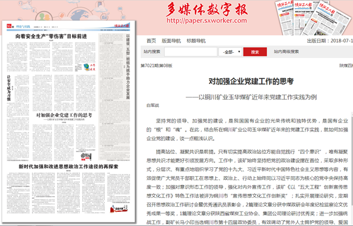Open the paper.sxworker.com URL link
Image resolution: width=353 pixels, height=226 pixels.
coord(207,21)
